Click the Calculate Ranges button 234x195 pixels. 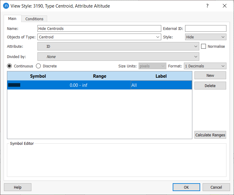point(210,135)
